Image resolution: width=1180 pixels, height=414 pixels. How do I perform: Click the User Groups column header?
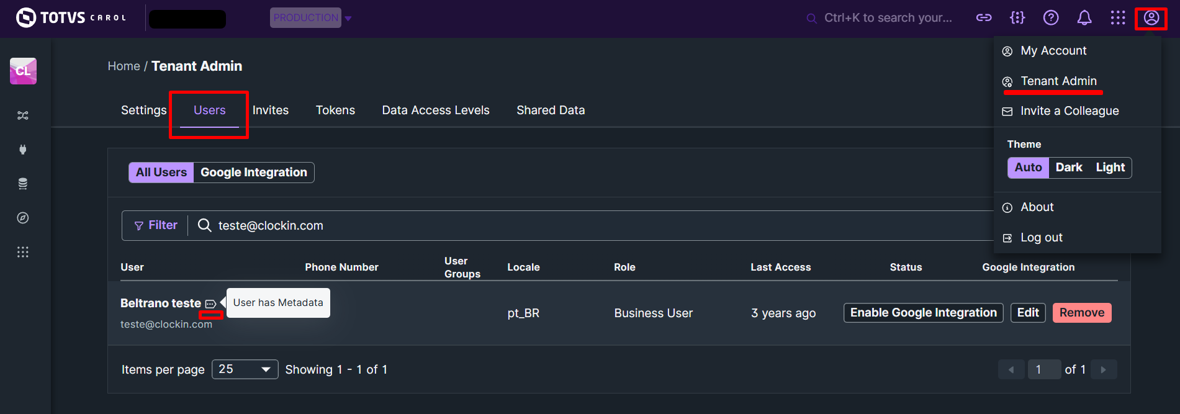462,268
